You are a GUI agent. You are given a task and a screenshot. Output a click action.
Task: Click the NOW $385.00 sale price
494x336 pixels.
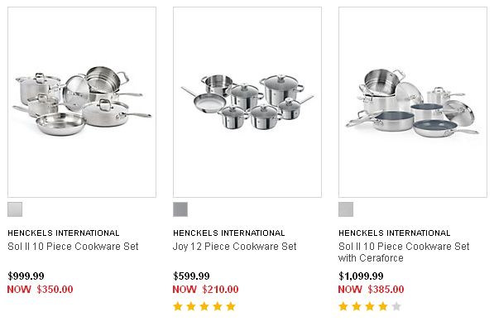[371, 289]
